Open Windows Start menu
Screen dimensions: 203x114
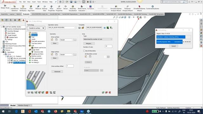(3, 111)
